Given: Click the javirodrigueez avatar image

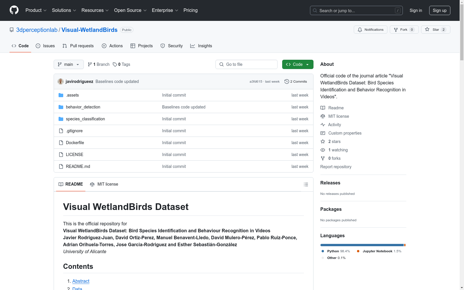Looking at the screenshot, I should coord(61,81).
